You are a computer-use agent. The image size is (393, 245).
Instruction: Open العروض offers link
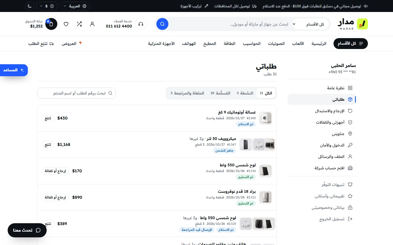click(72, 44)
